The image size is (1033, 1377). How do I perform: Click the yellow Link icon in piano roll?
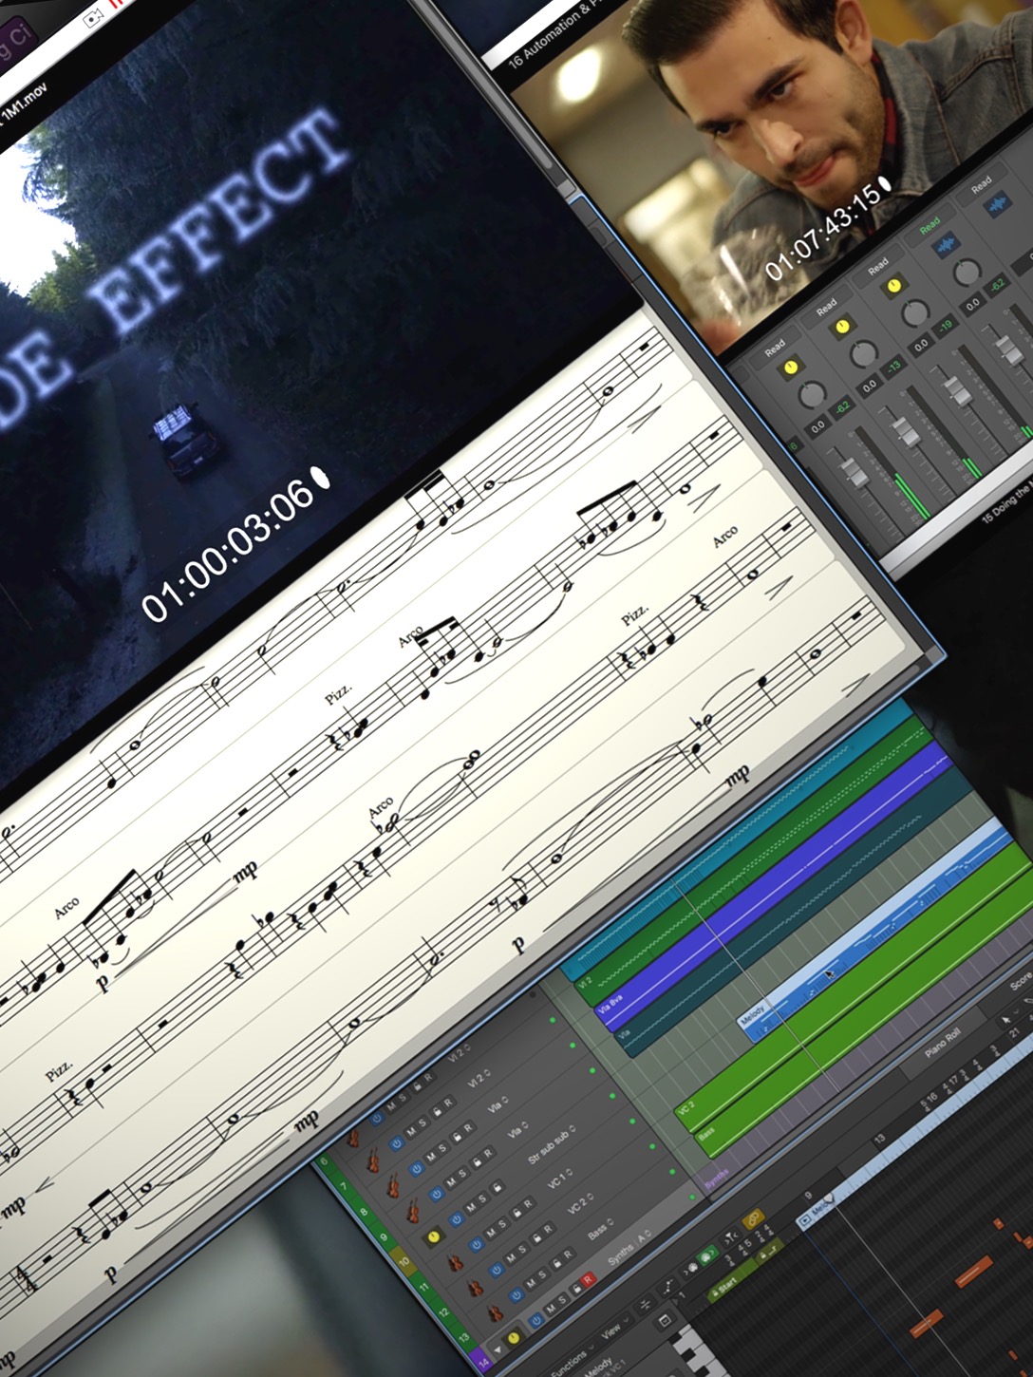pos(754,1218)
